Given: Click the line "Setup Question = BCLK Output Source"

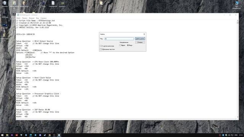Looking at the screenshot, I should (x=35, y=41).
